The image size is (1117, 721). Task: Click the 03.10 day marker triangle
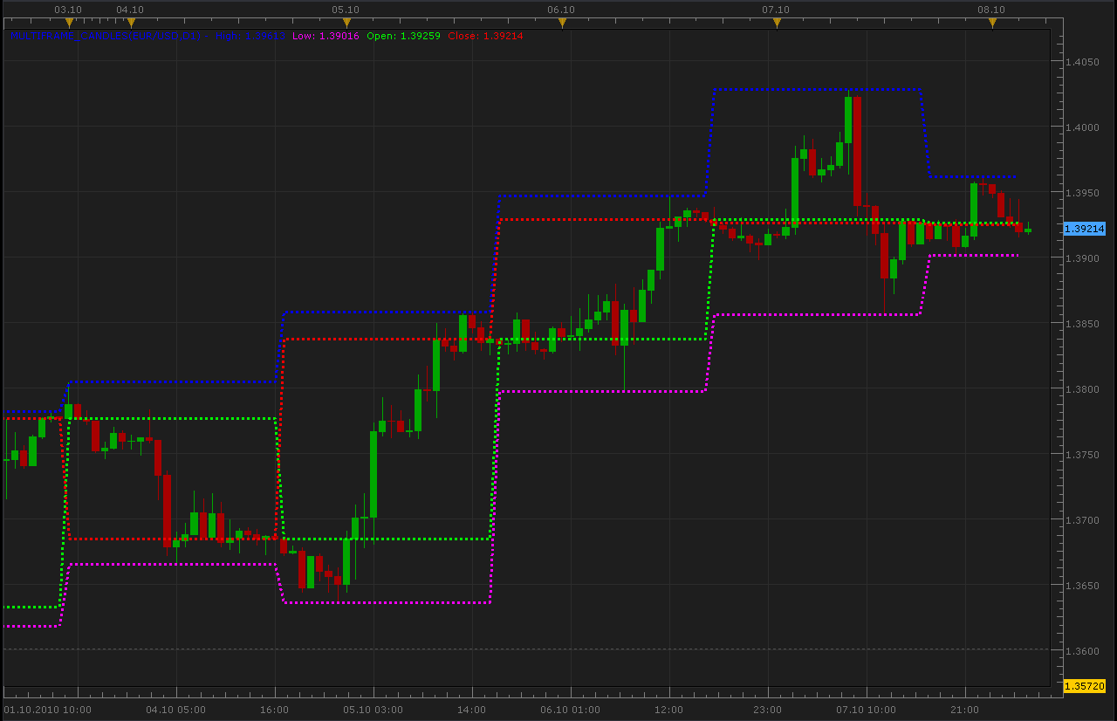pos(69,23)
